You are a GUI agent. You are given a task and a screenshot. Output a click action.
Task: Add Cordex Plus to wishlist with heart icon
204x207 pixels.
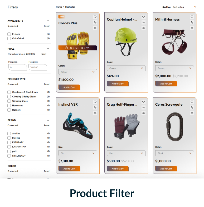tap(95, 17)
